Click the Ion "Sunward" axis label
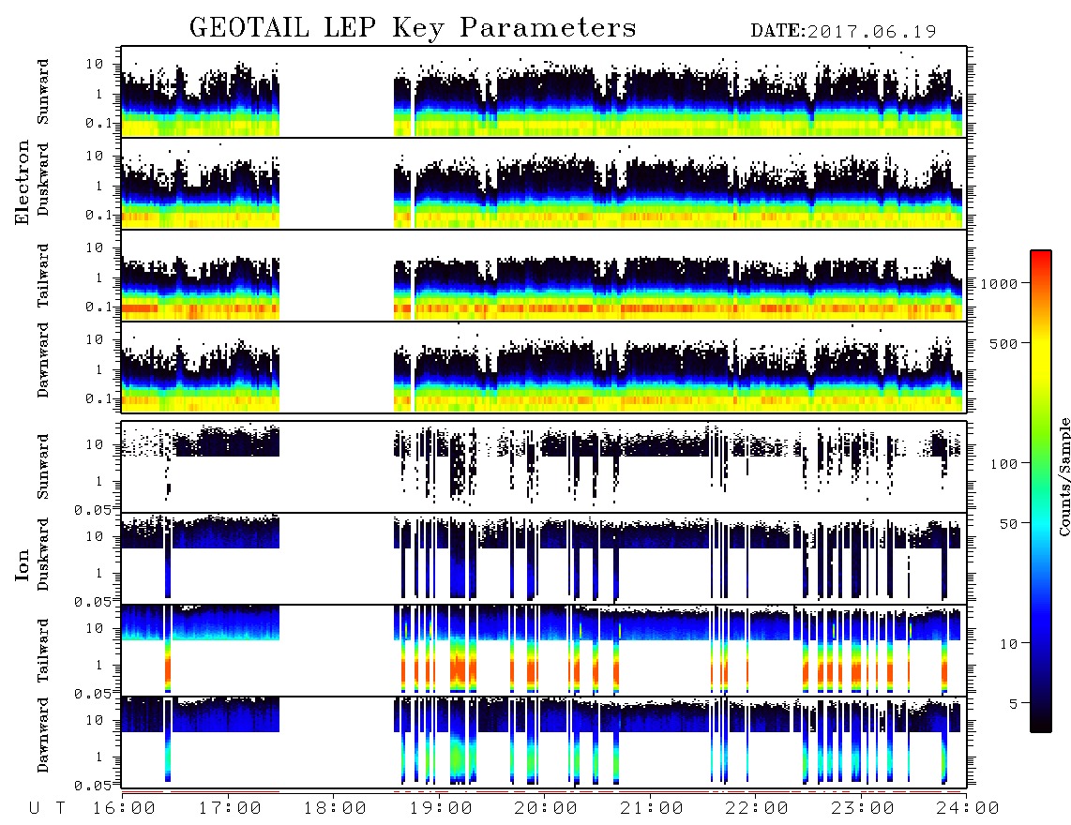 pos(43,466)
